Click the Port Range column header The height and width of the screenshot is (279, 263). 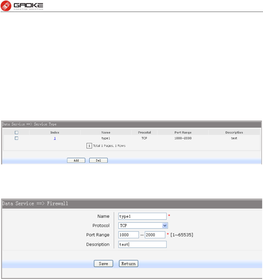click(x=183, y=132)
